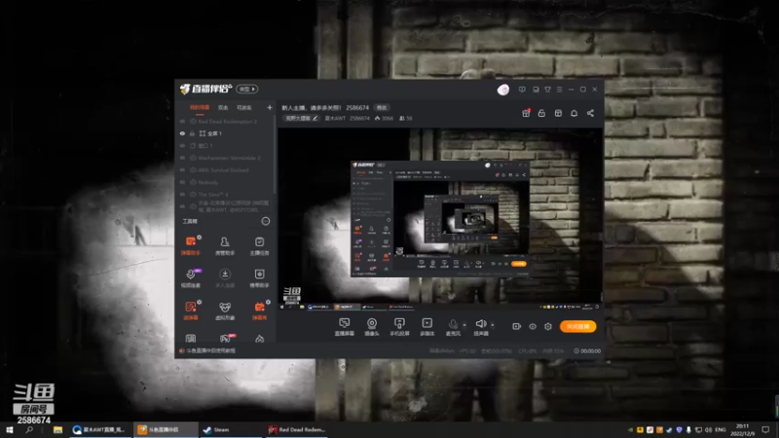Share the room via share icon

[x=590, y=113]
